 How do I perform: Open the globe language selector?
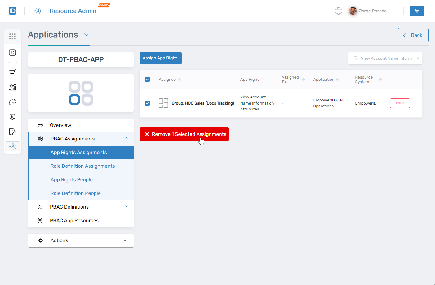(338, 11)
